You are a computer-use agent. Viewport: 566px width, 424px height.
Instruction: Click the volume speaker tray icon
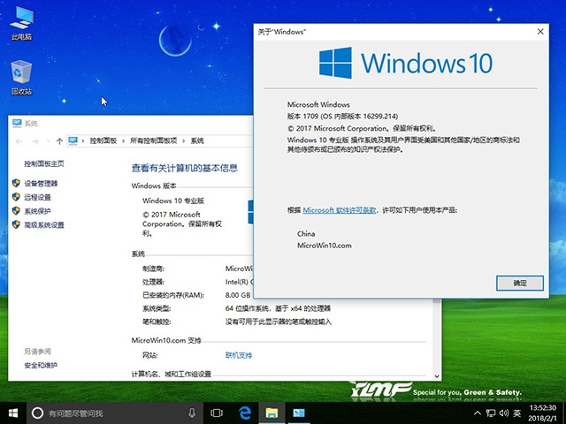point(504,413)
